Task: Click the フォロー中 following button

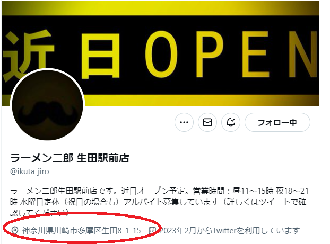Action: tap(277, 122)
